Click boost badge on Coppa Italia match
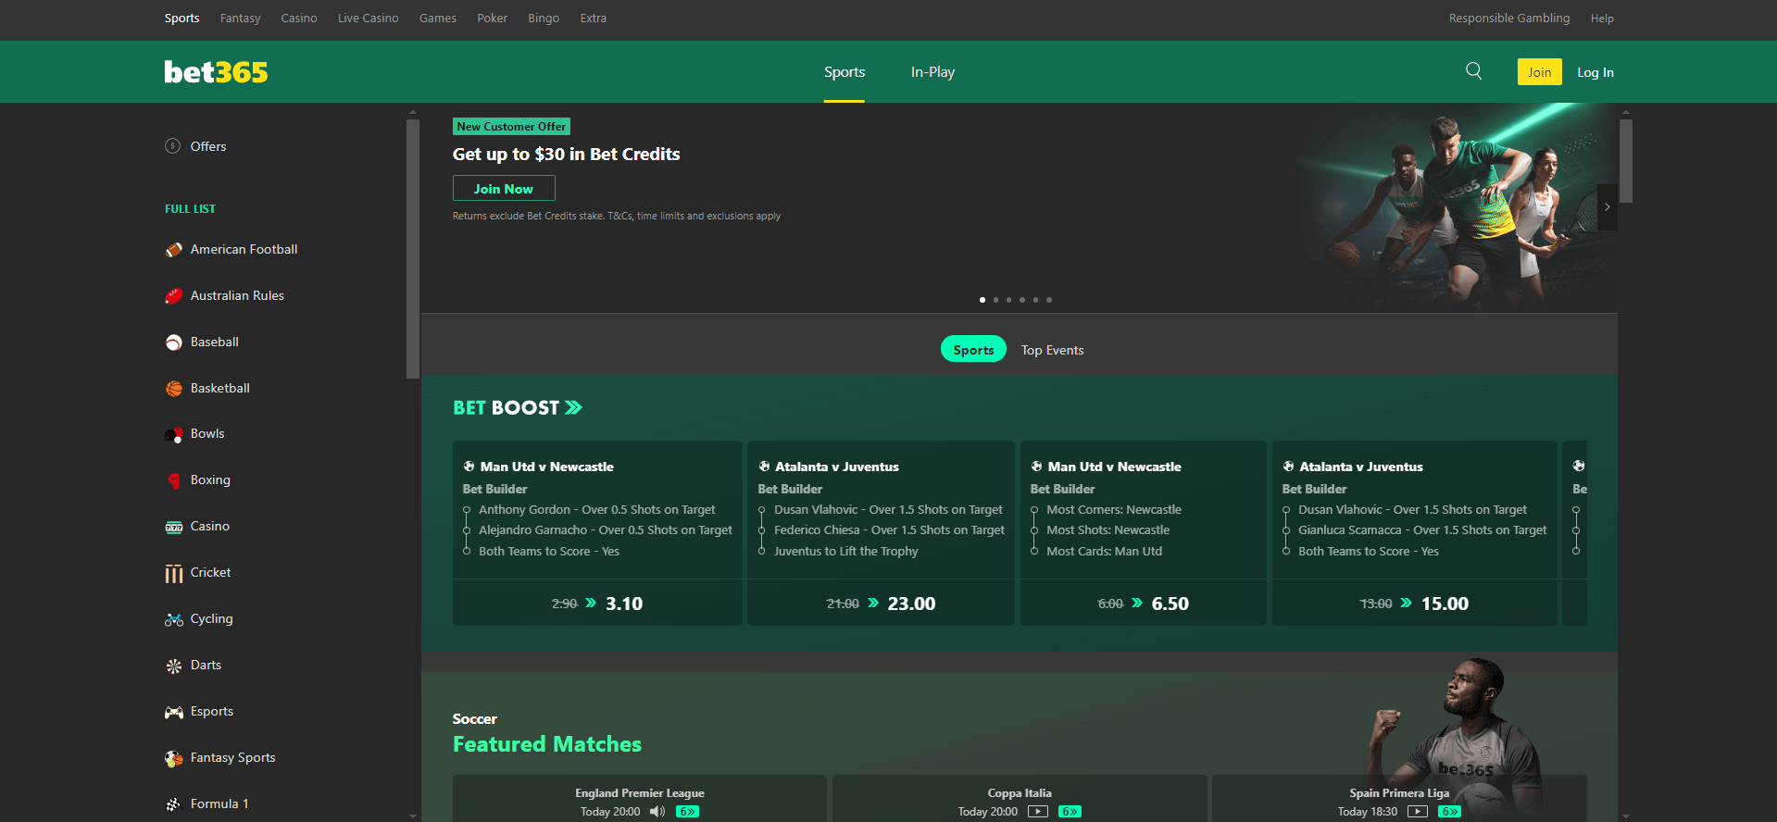 (x=1070, y=812)
